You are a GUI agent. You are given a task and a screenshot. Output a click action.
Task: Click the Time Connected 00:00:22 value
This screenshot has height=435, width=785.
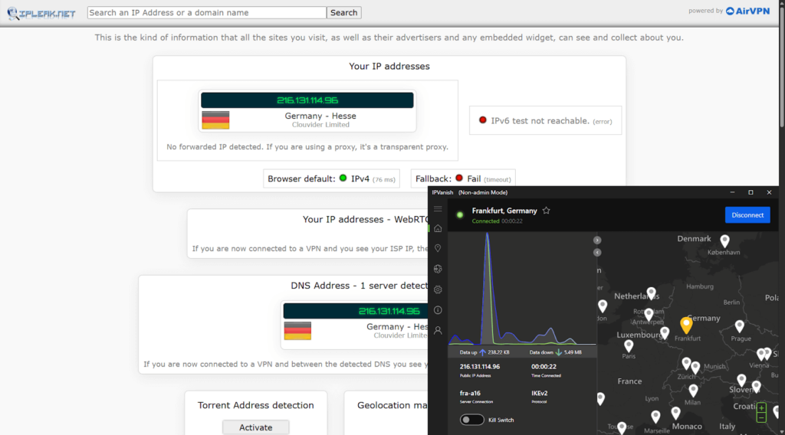coord(544,367)
